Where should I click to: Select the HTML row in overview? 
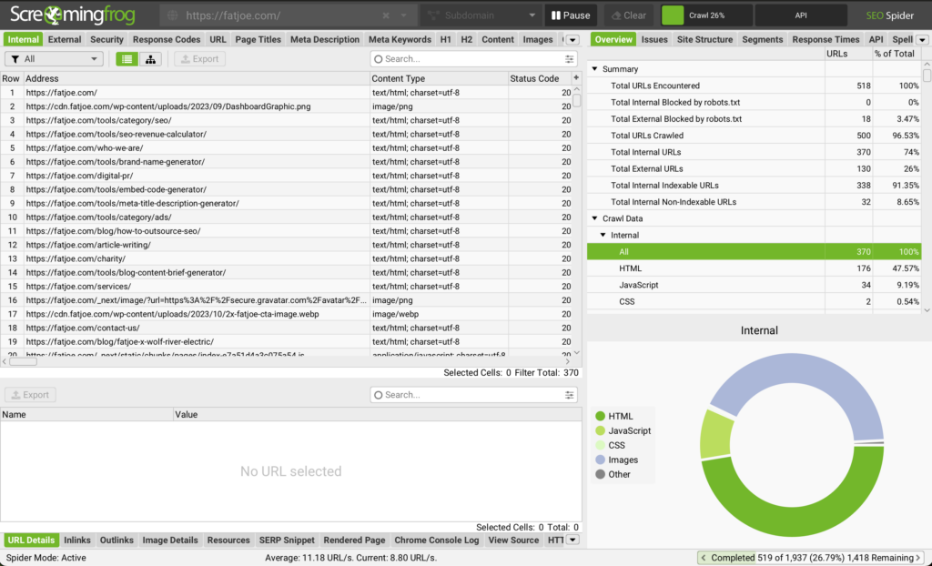(754, 268)
